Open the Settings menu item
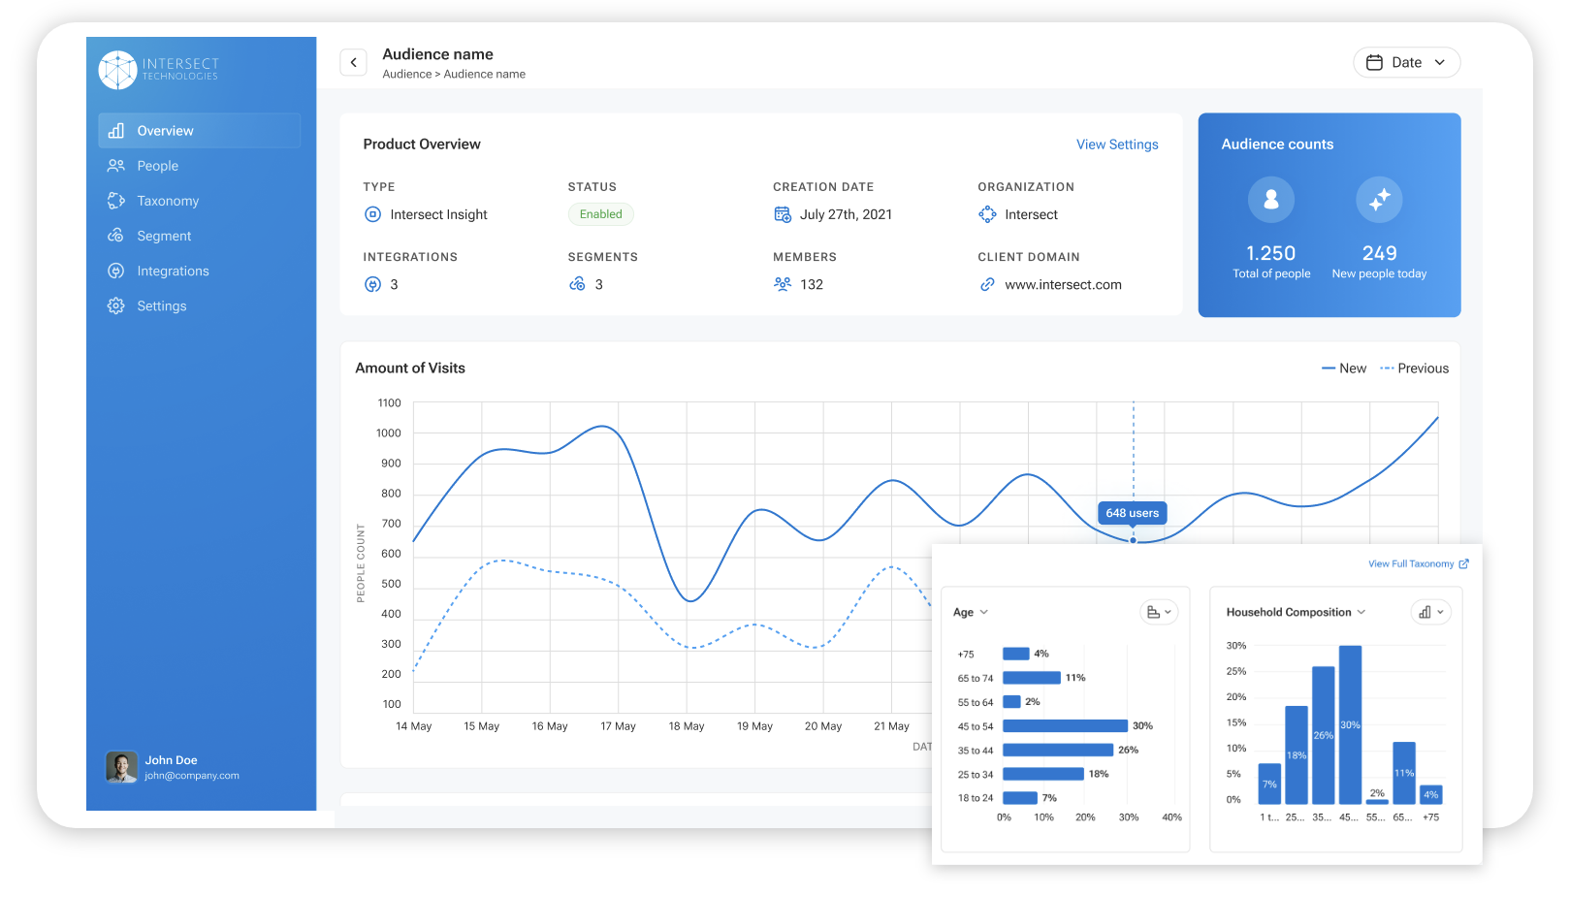Viewport: 1569px width, 897px height. (x=200, y=305)
